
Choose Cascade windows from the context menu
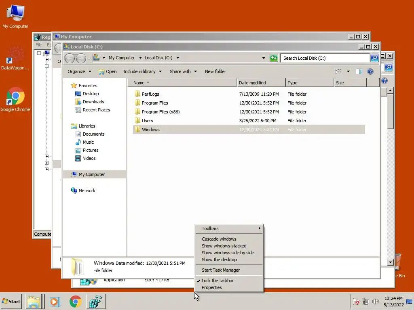229,239
